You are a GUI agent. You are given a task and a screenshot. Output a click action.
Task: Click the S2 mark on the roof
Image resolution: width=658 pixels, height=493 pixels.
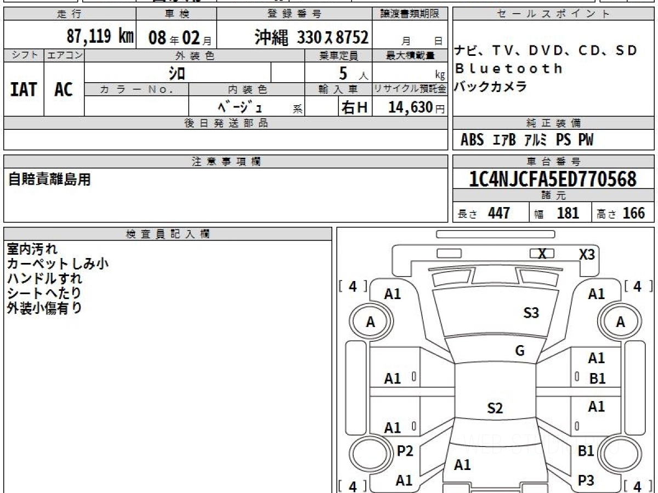point(495,408)
